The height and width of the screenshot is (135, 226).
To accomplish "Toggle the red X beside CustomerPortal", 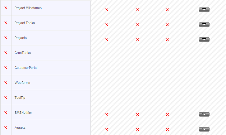I will (x=6, y=68).
